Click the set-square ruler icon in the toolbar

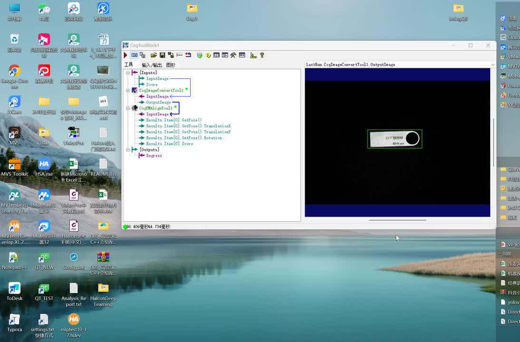[x=253, y=56]
